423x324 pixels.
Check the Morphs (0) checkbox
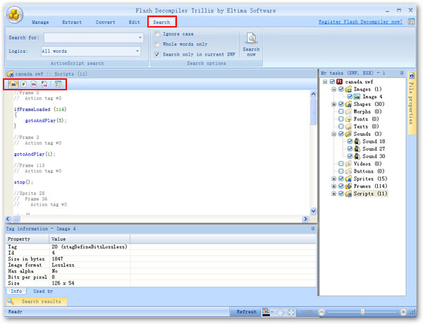click(x=341, y=112)
